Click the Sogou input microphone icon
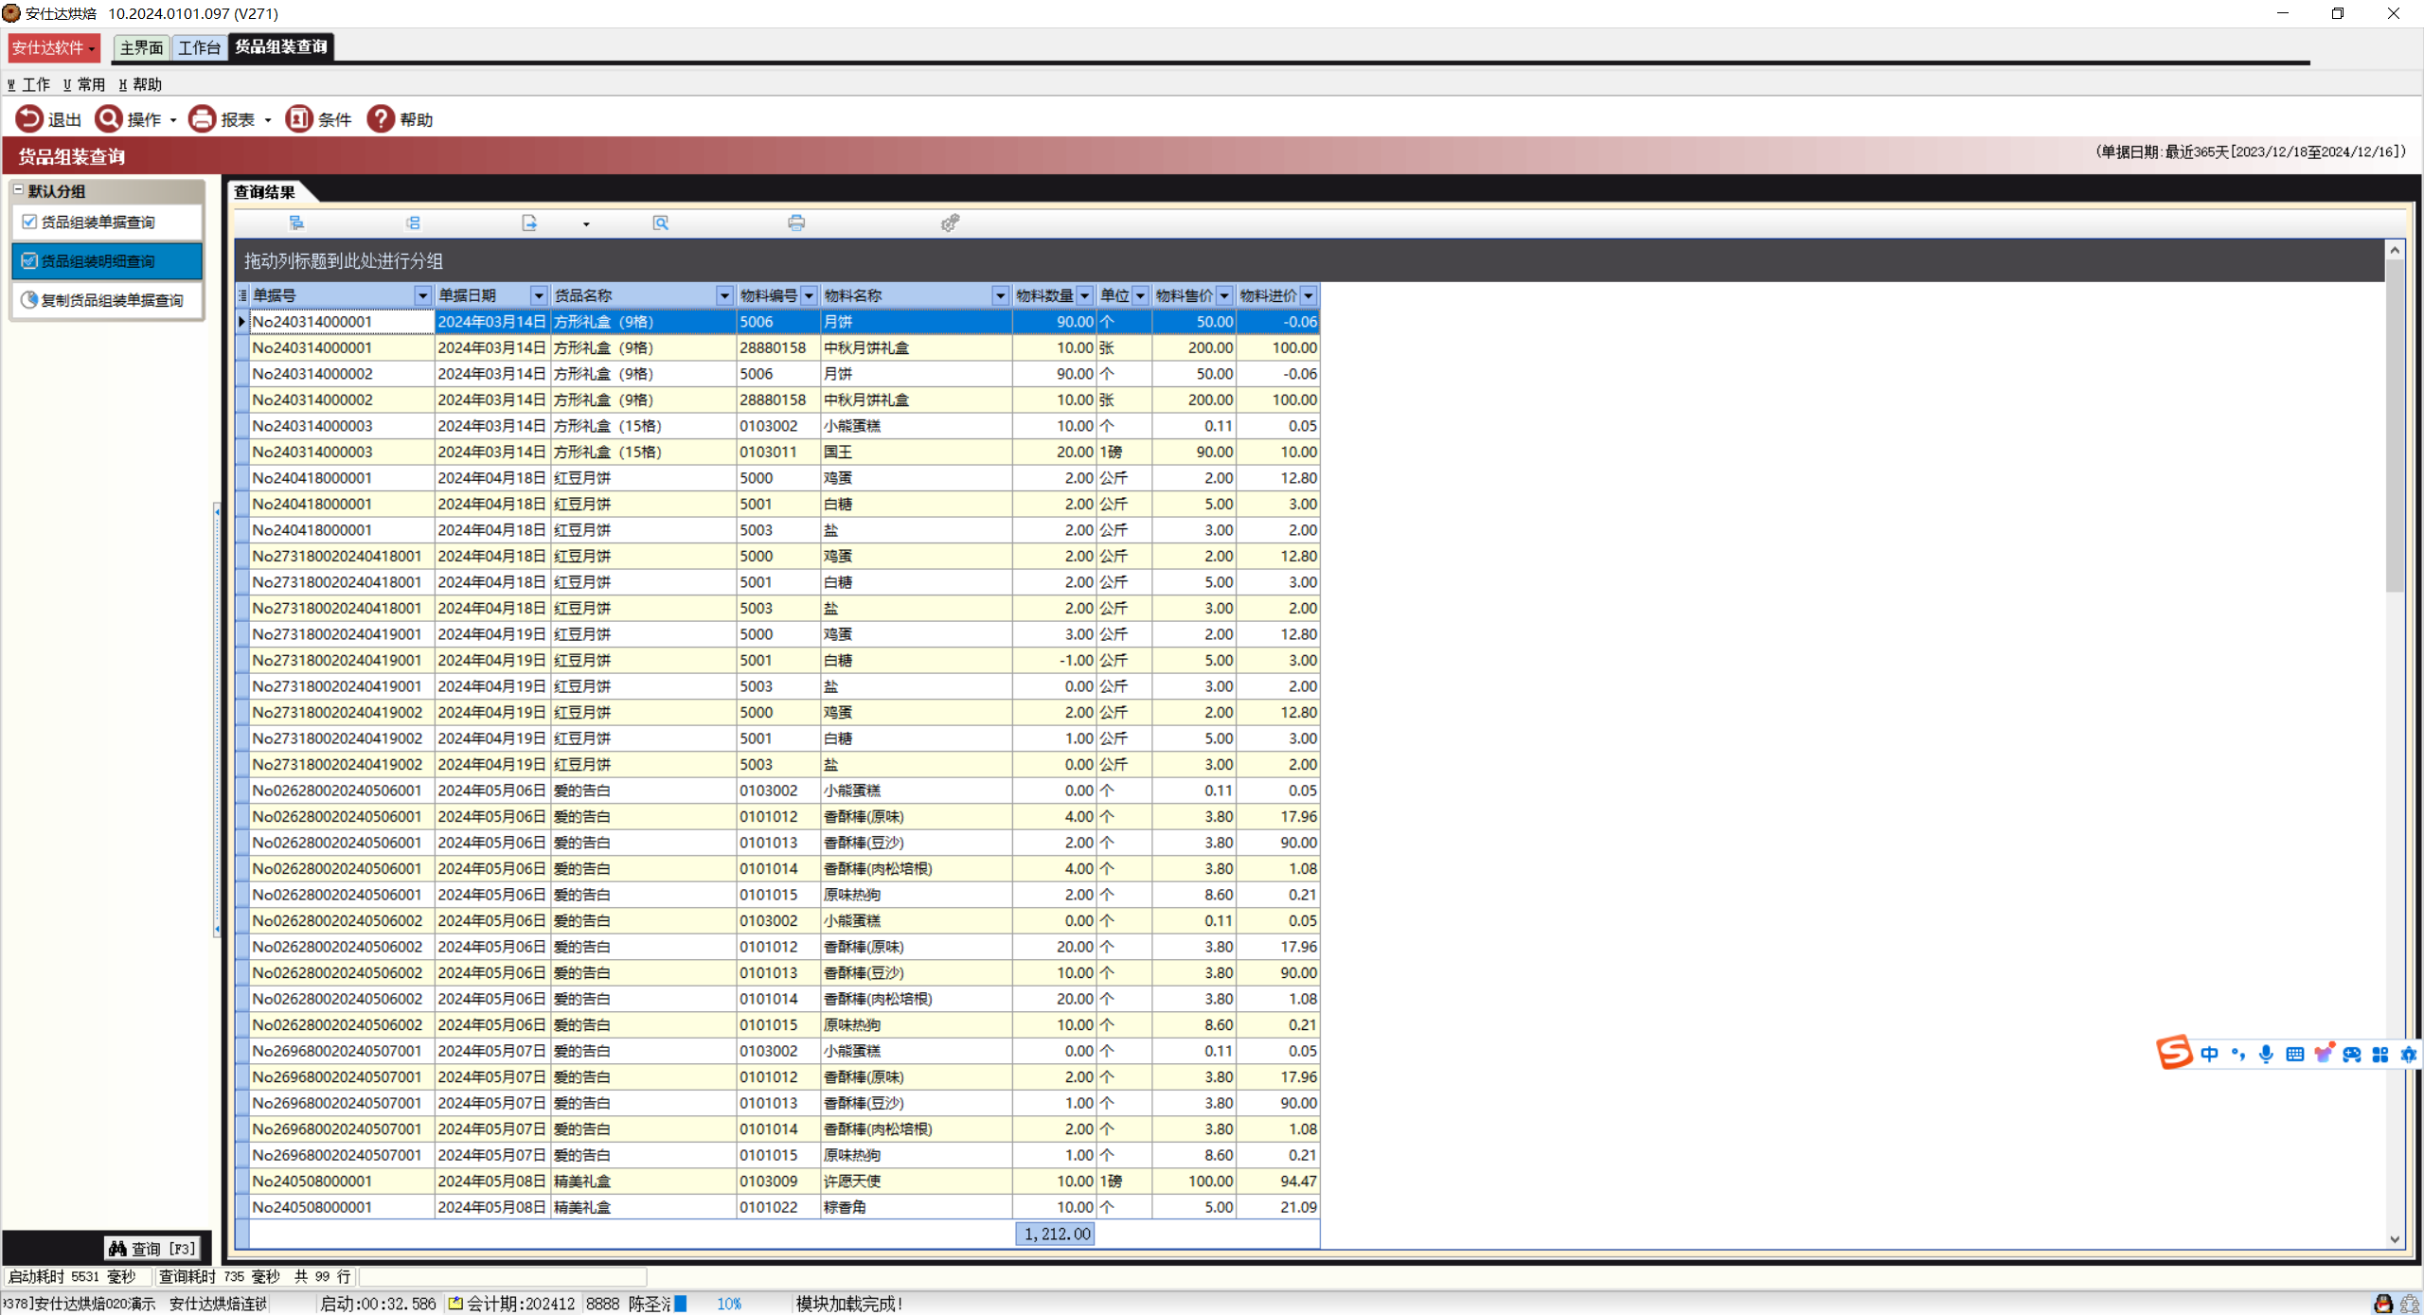2424x1315 pixels. pos(2265,1054)
